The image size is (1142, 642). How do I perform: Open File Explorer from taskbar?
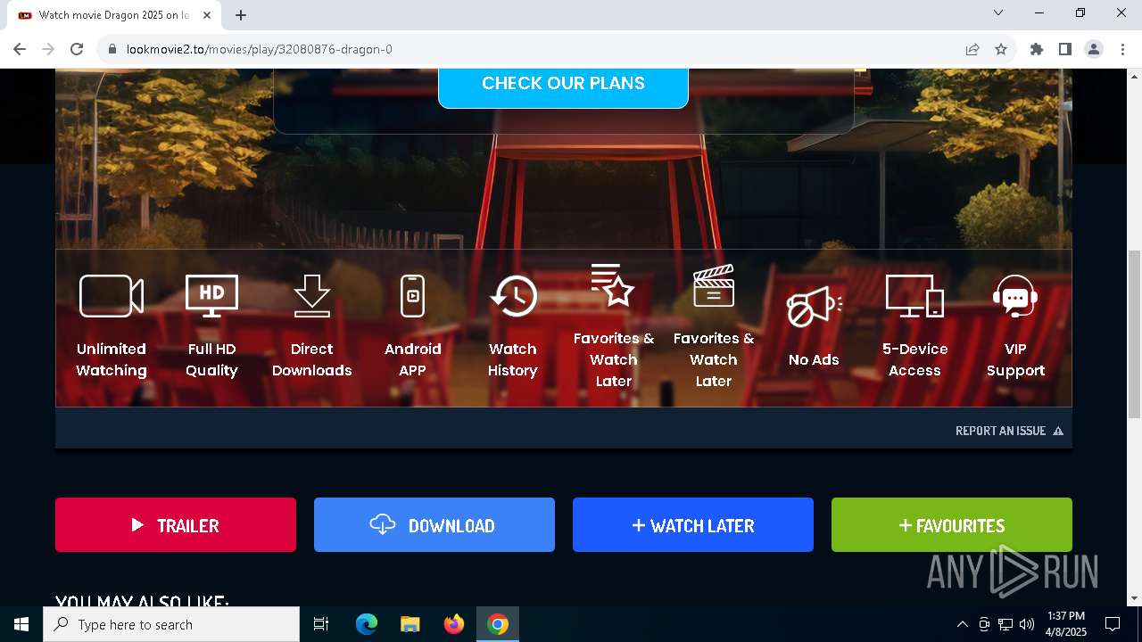click(410, 624)
